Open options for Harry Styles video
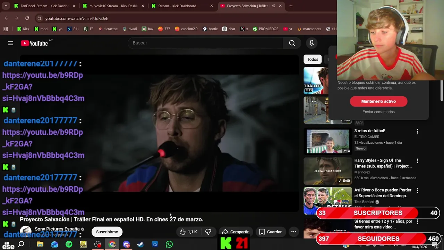The width and height of the screenshot is (444, 250). pyautogui.click(x=417, y=161)
